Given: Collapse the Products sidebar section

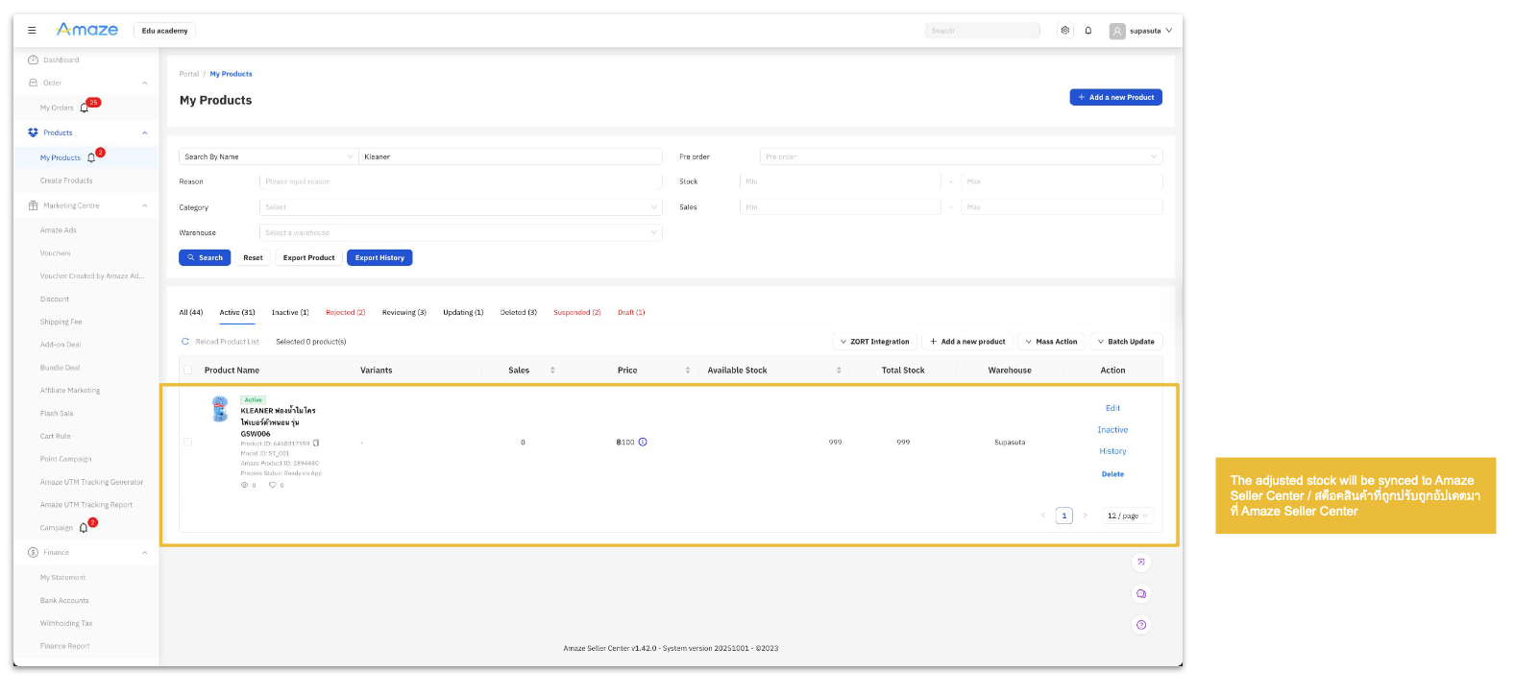Looking at the screenshot, I should pyautogui.click(x=145, y=132).
